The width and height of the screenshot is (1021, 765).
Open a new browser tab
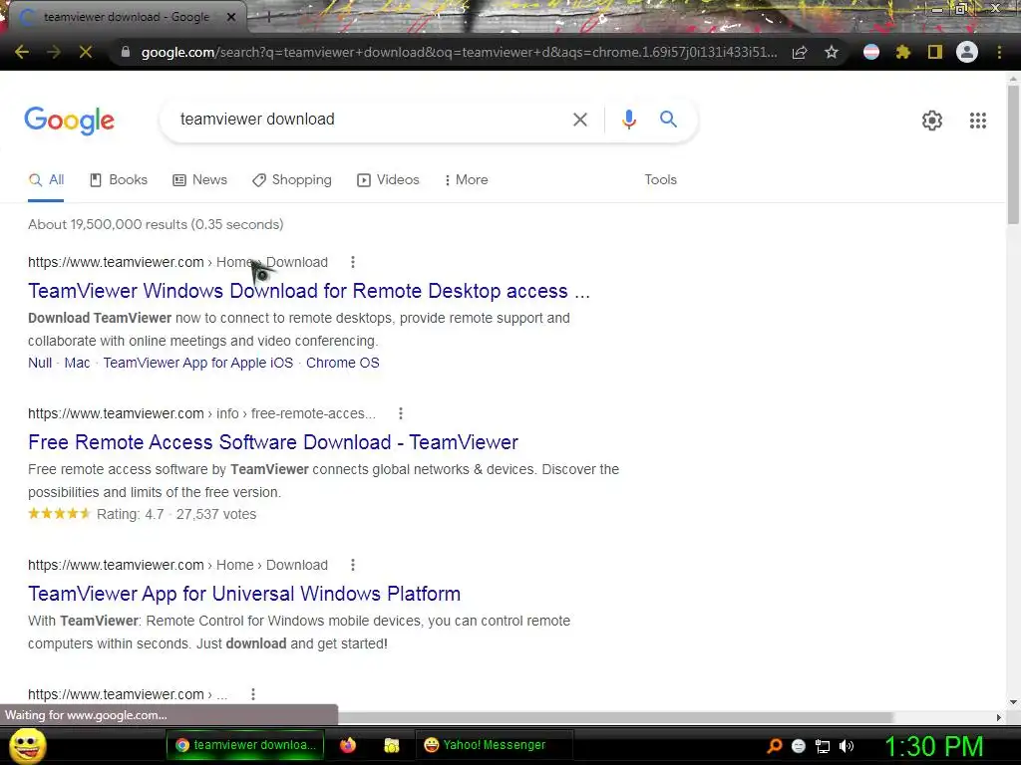click(x=267, y=18)
